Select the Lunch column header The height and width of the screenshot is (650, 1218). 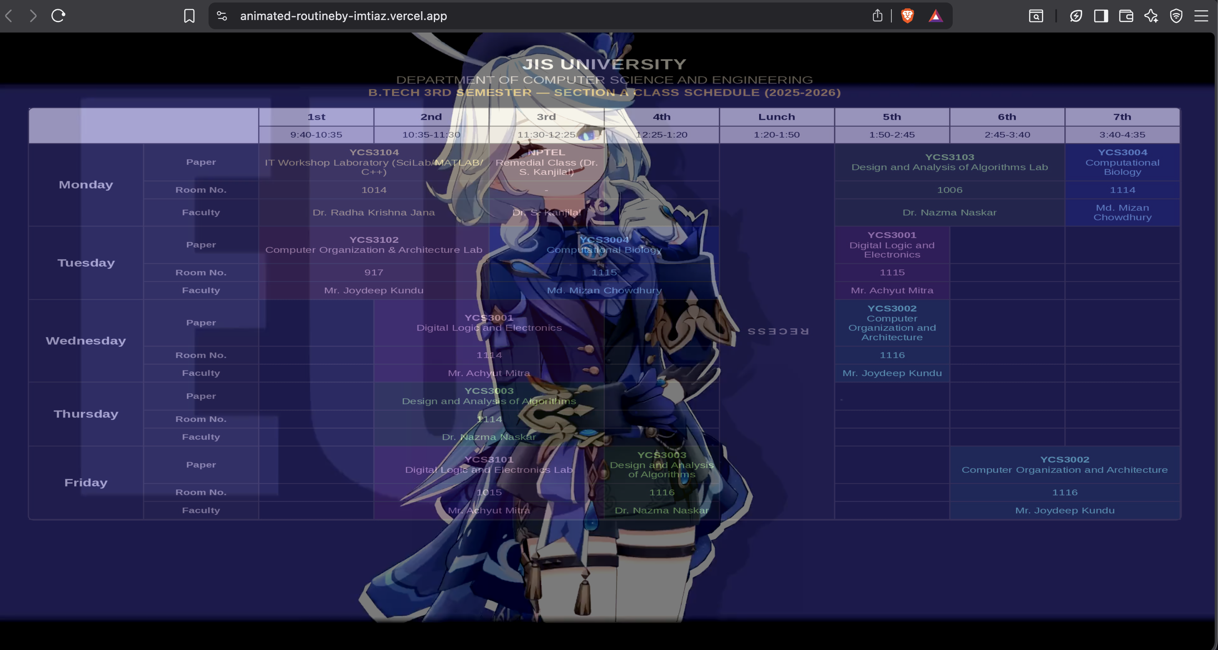pos(777,117)
